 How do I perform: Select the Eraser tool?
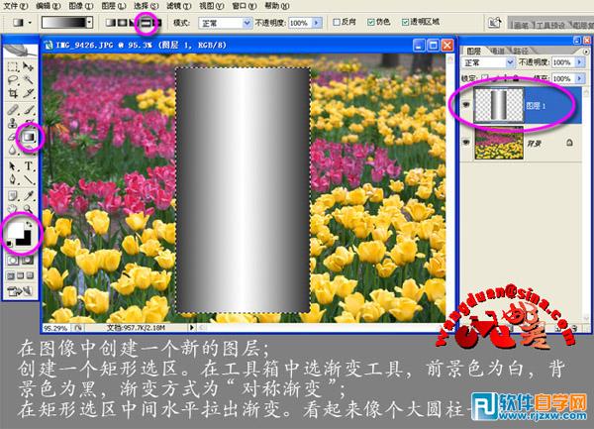coord(12,137)
